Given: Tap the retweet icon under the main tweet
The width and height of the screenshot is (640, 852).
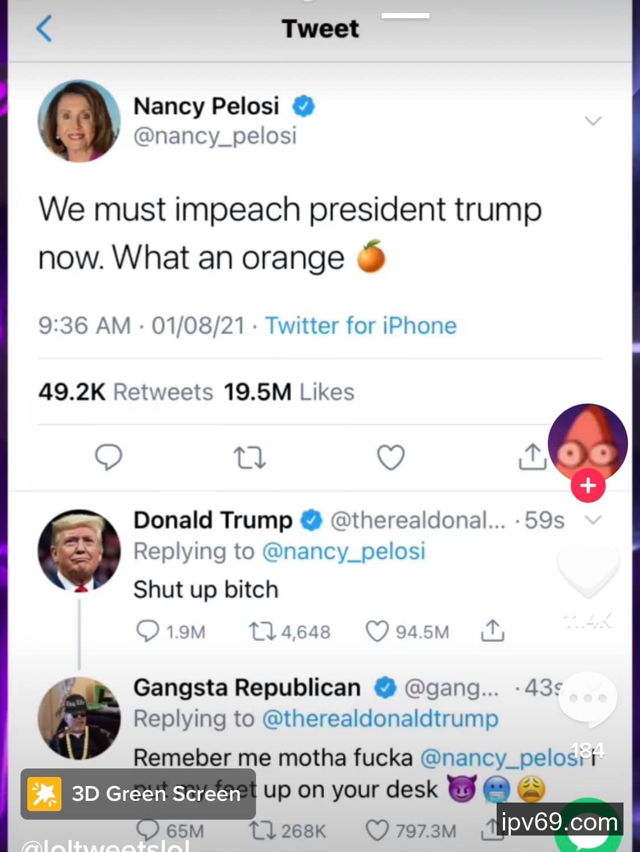Looking at the screenshot, I should tap(250, 458).
